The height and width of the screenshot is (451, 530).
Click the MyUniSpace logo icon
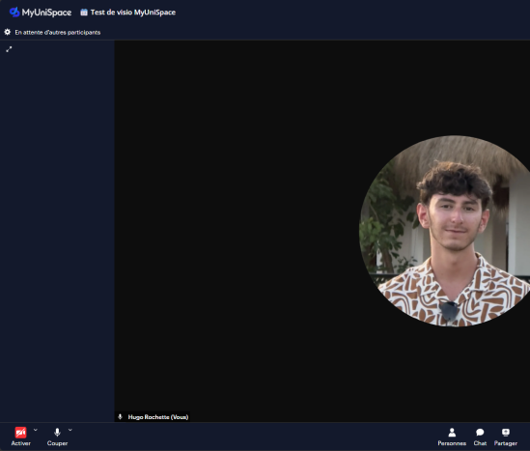click(x=14, y=13)
